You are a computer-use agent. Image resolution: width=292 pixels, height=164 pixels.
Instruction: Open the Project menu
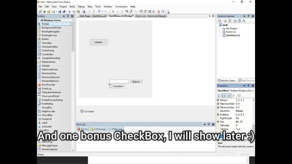pos(63,6)
